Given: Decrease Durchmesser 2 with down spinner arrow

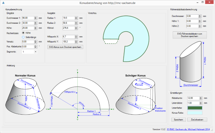Looking at the screenshot, I should click(x=36, y=24).
